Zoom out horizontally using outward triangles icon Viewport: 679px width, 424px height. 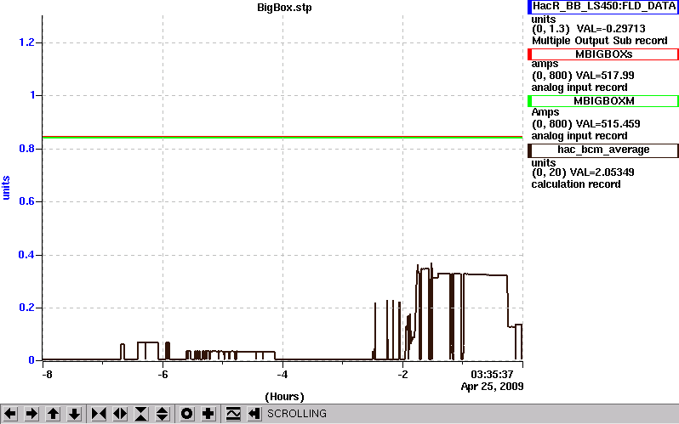[120, 414]
